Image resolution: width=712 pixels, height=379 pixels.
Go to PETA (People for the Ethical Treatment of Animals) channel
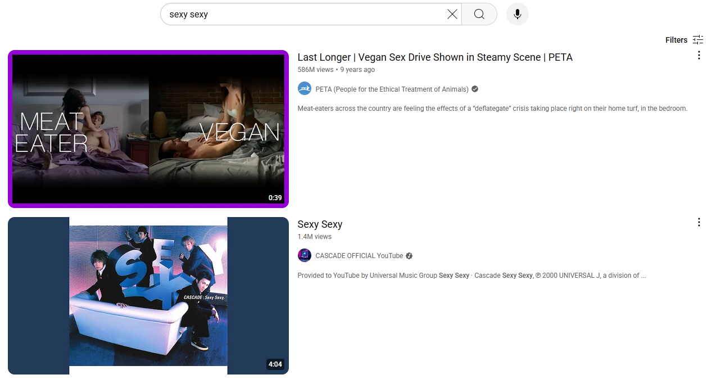392,89
